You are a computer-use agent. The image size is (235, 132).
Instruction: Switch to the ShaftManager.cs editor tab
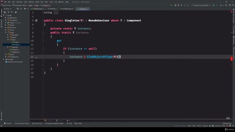(x=38, y=9)
